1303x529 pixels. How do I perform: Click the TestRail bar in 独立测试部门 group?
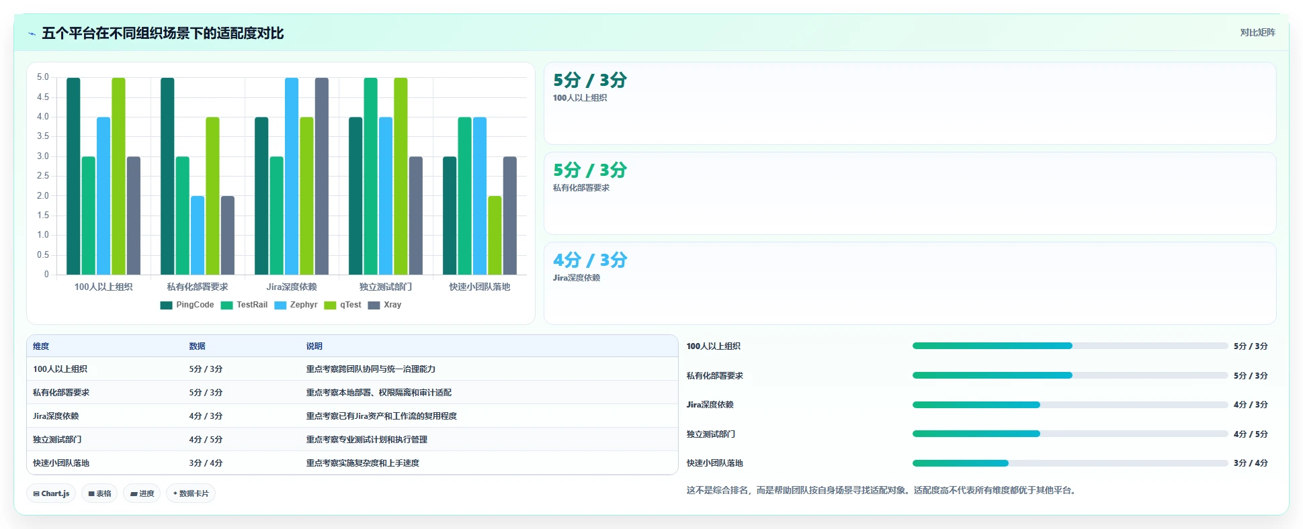[x=370, y=176]
